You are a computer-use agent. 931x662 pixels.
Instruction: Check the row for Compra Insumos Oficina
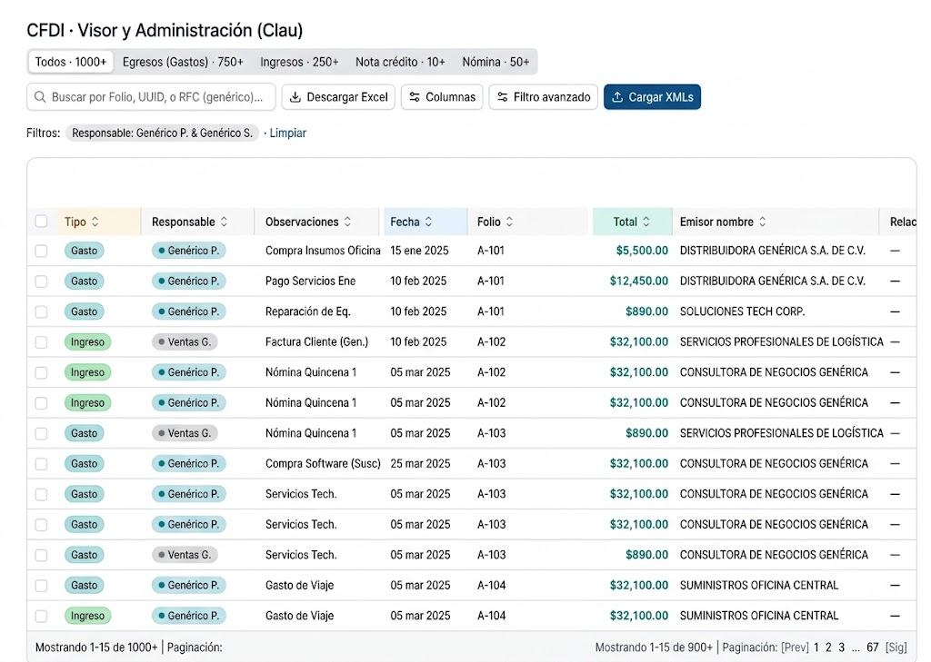click(x=41, y=251)
